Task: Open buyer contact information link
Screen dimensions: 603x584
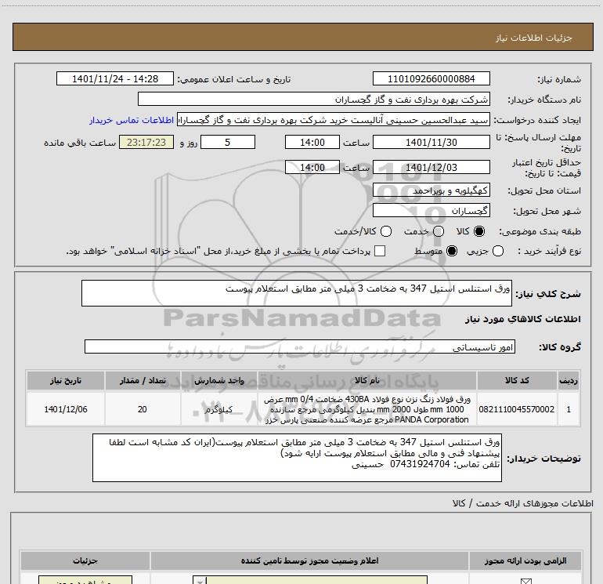Action: click(132, 120)
